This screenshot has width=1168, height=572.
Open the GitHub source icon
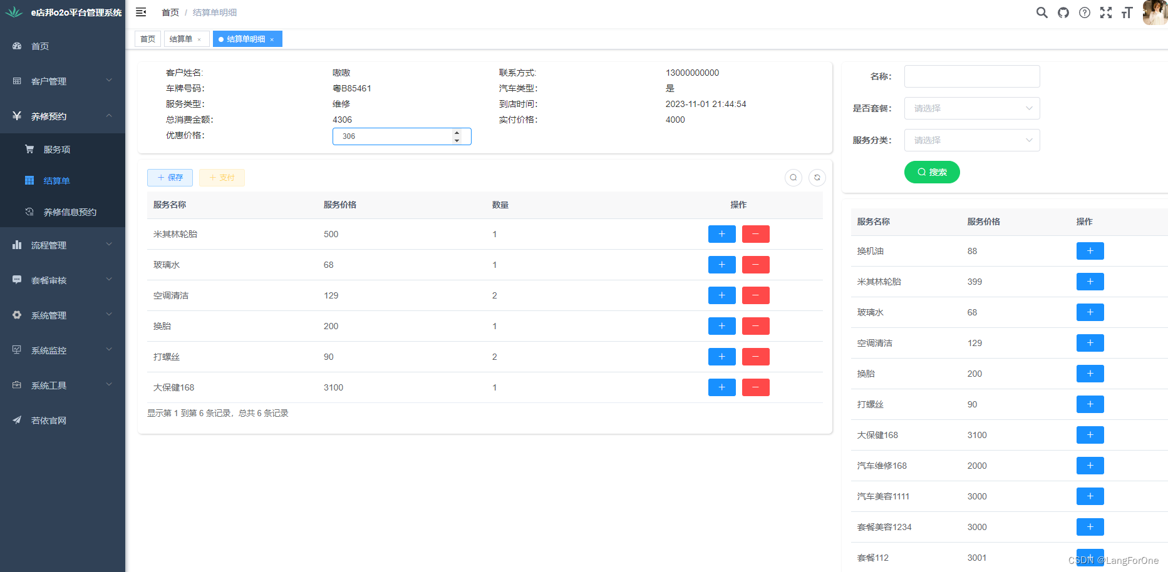coord(1063,13)
